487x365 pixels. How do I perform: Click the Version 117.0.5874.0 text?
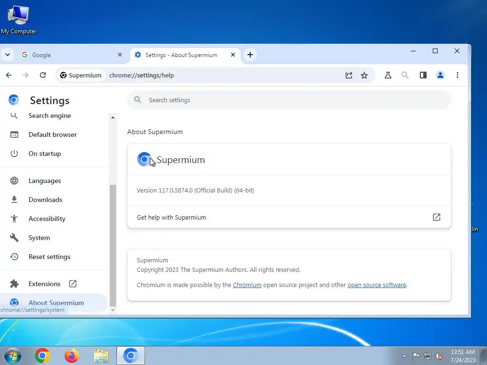(x=195, y=190)
